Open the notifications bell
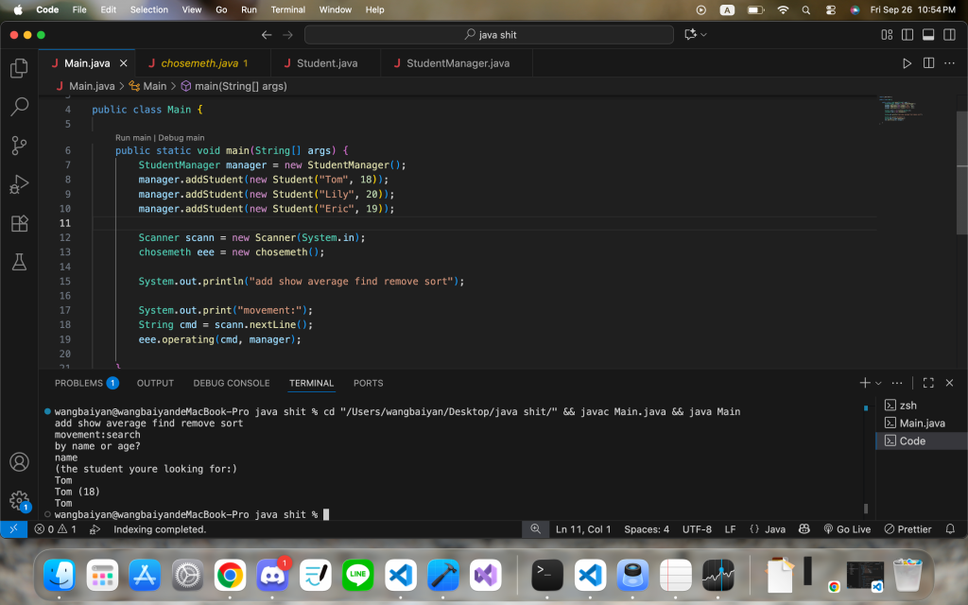This screenshot has height=605, width=968. (x=950, y=529)
